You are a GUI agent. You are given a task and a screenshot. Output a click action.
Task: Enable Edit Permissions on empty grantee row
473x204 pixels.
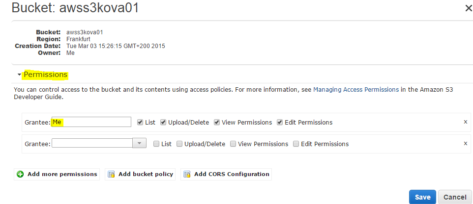coord(296,144)
